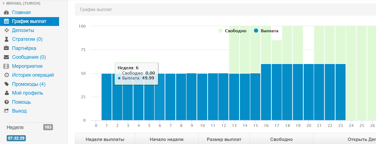Click the week 20 blue payout bar
This screenshot has height=144, width=376.
tap(309, 92)
